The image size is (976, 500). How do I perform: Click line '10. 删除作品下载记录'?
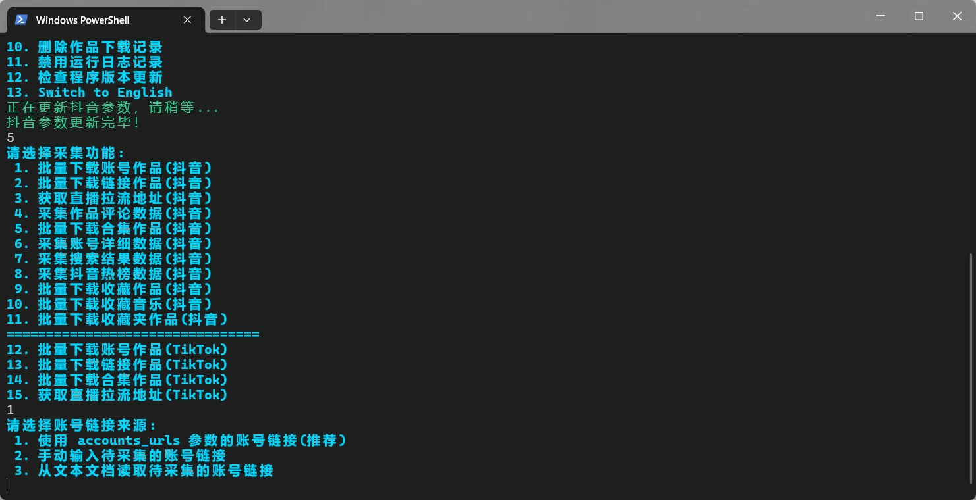pyautogui.click(x=84, y=47)
